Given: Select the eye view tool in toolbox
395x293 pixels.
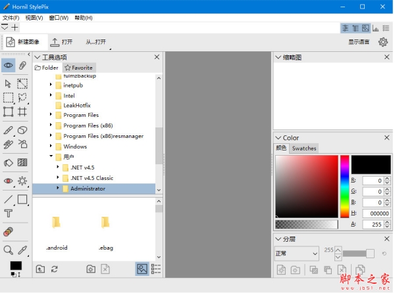Looking at the screenshot, I should [9, 65].
